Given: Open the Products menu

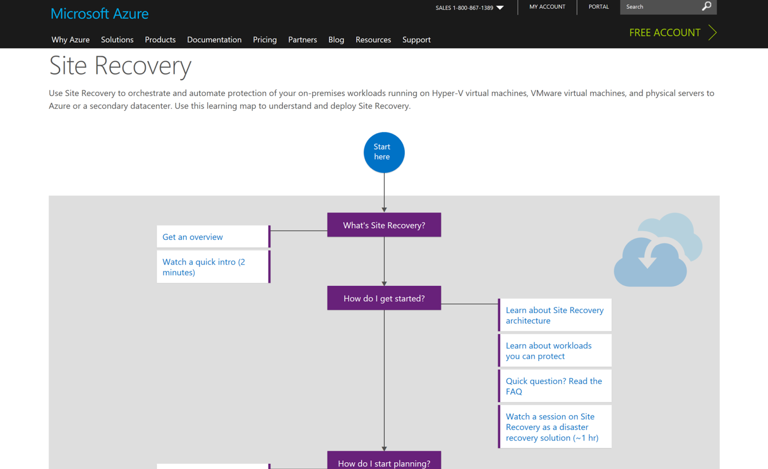Looking at the screenshot, I should coord(160,40).
